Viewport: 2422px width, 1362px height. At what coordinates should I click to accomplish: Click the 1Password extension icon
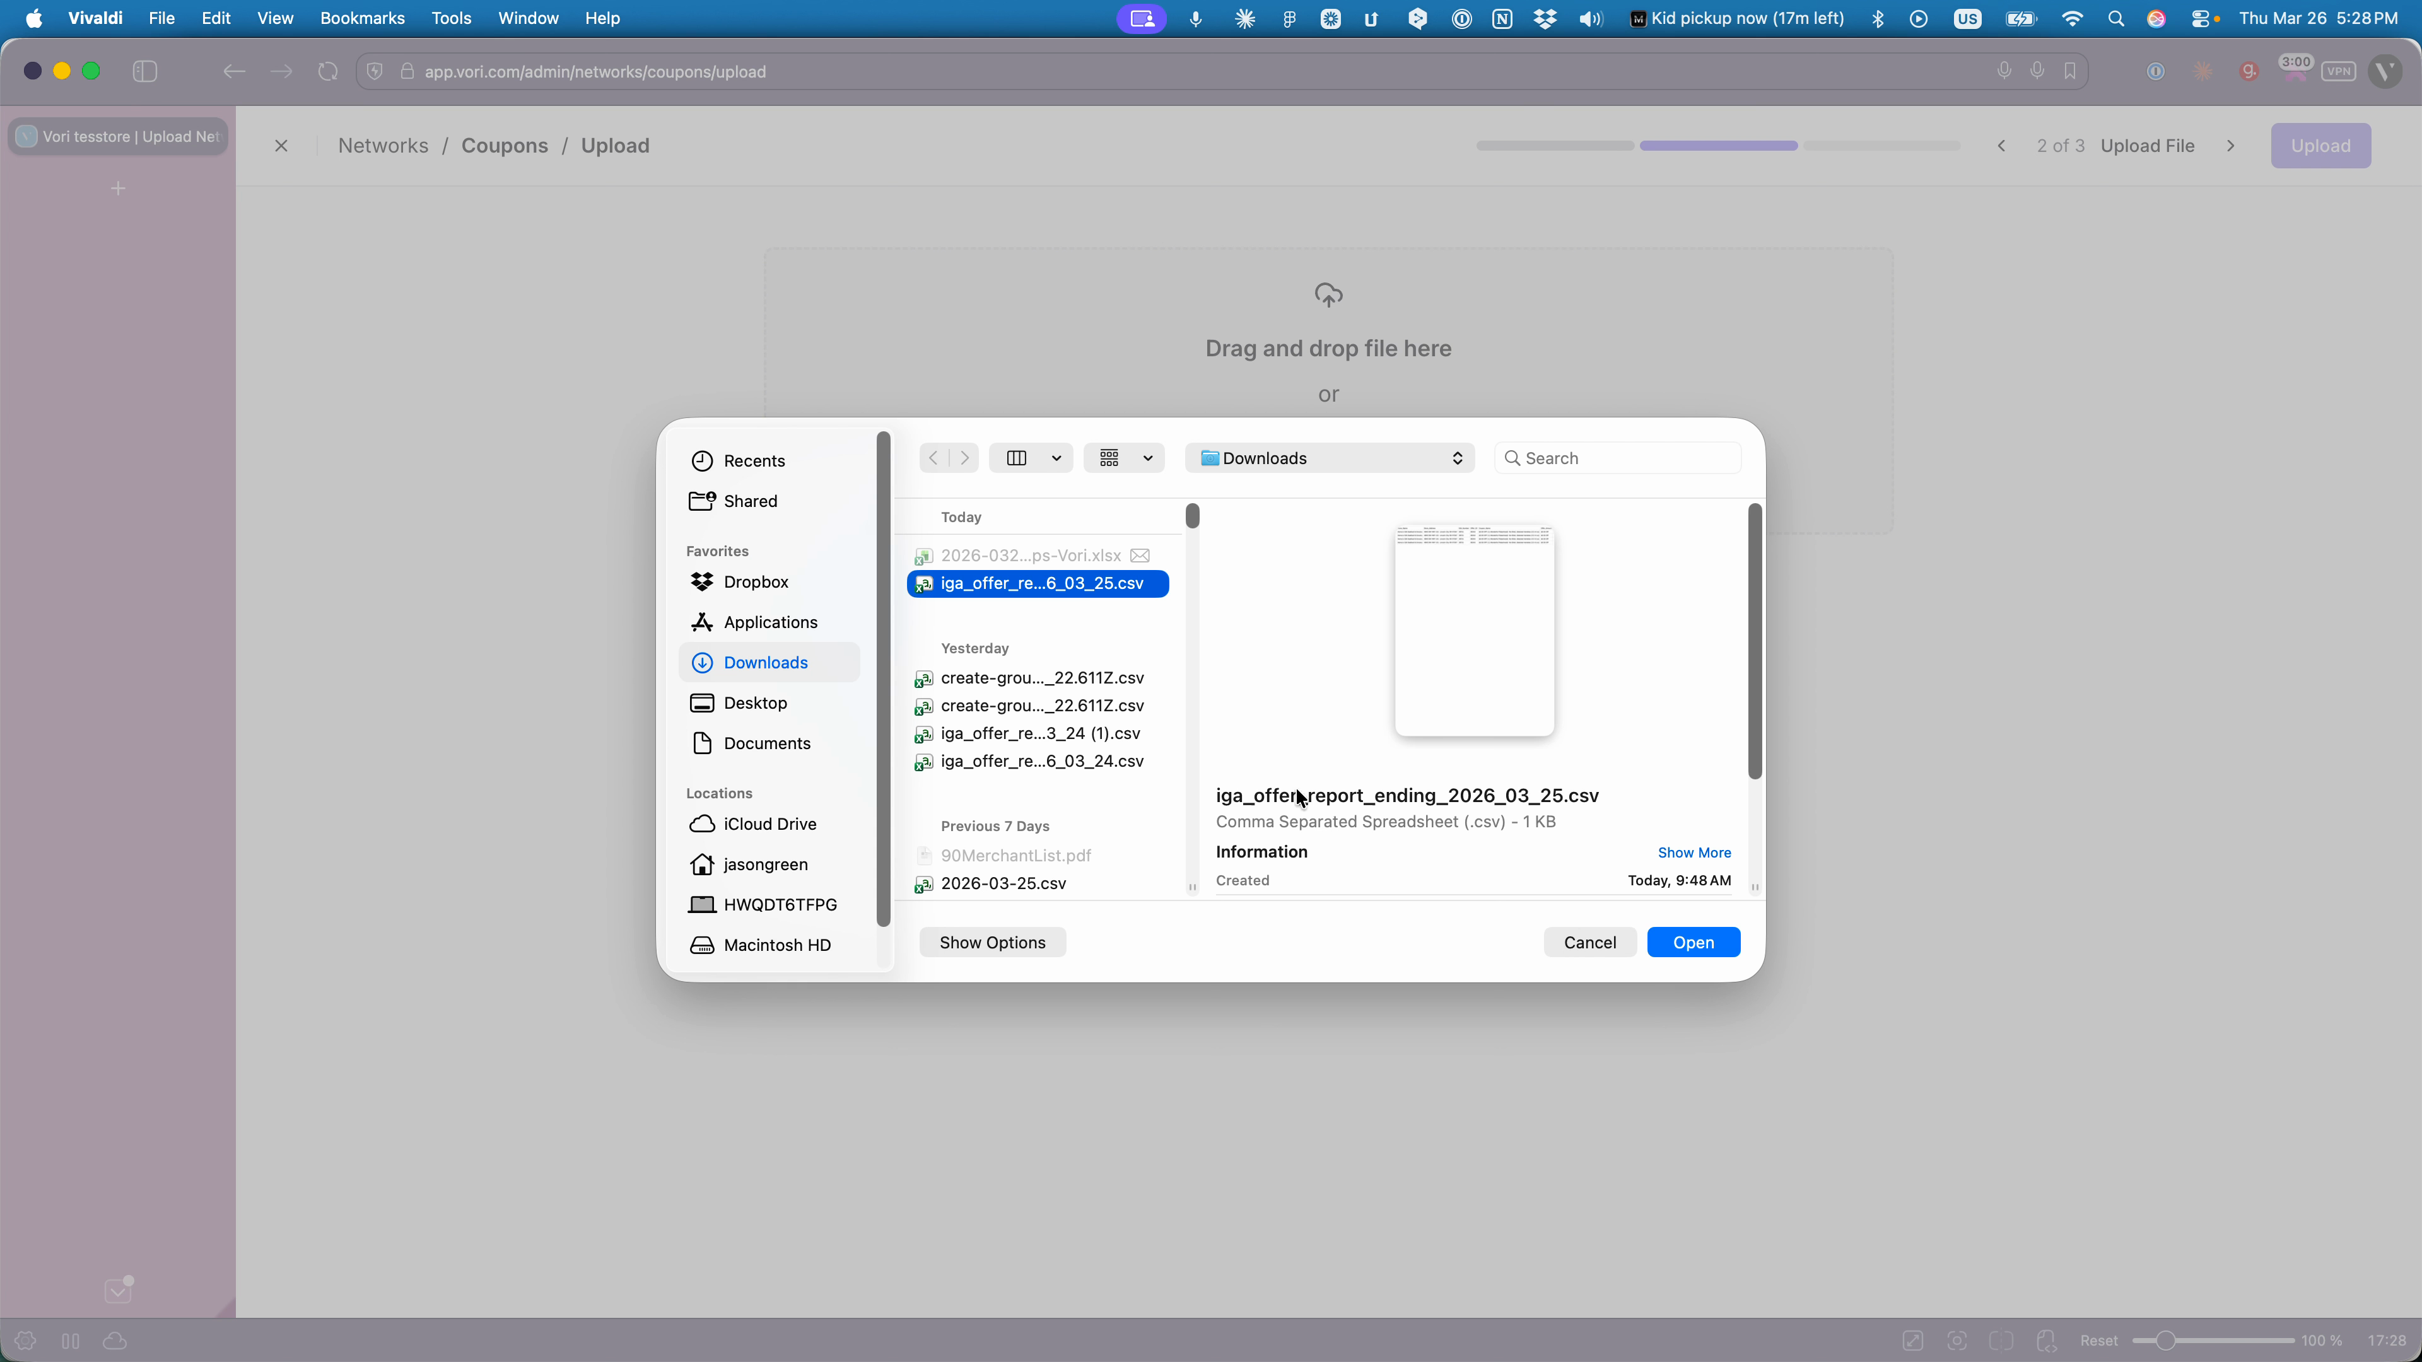point(2156,71)
